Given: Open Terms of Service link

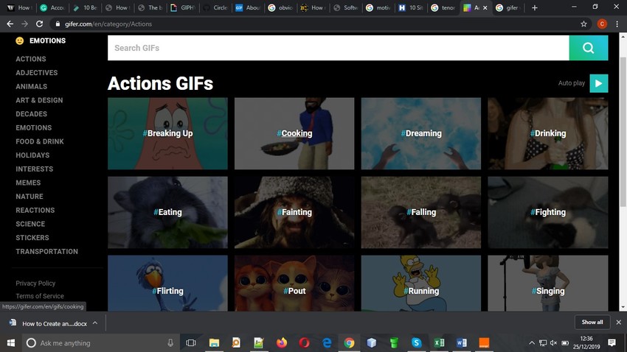Looking at the screenshot, I should pos(40,296).
